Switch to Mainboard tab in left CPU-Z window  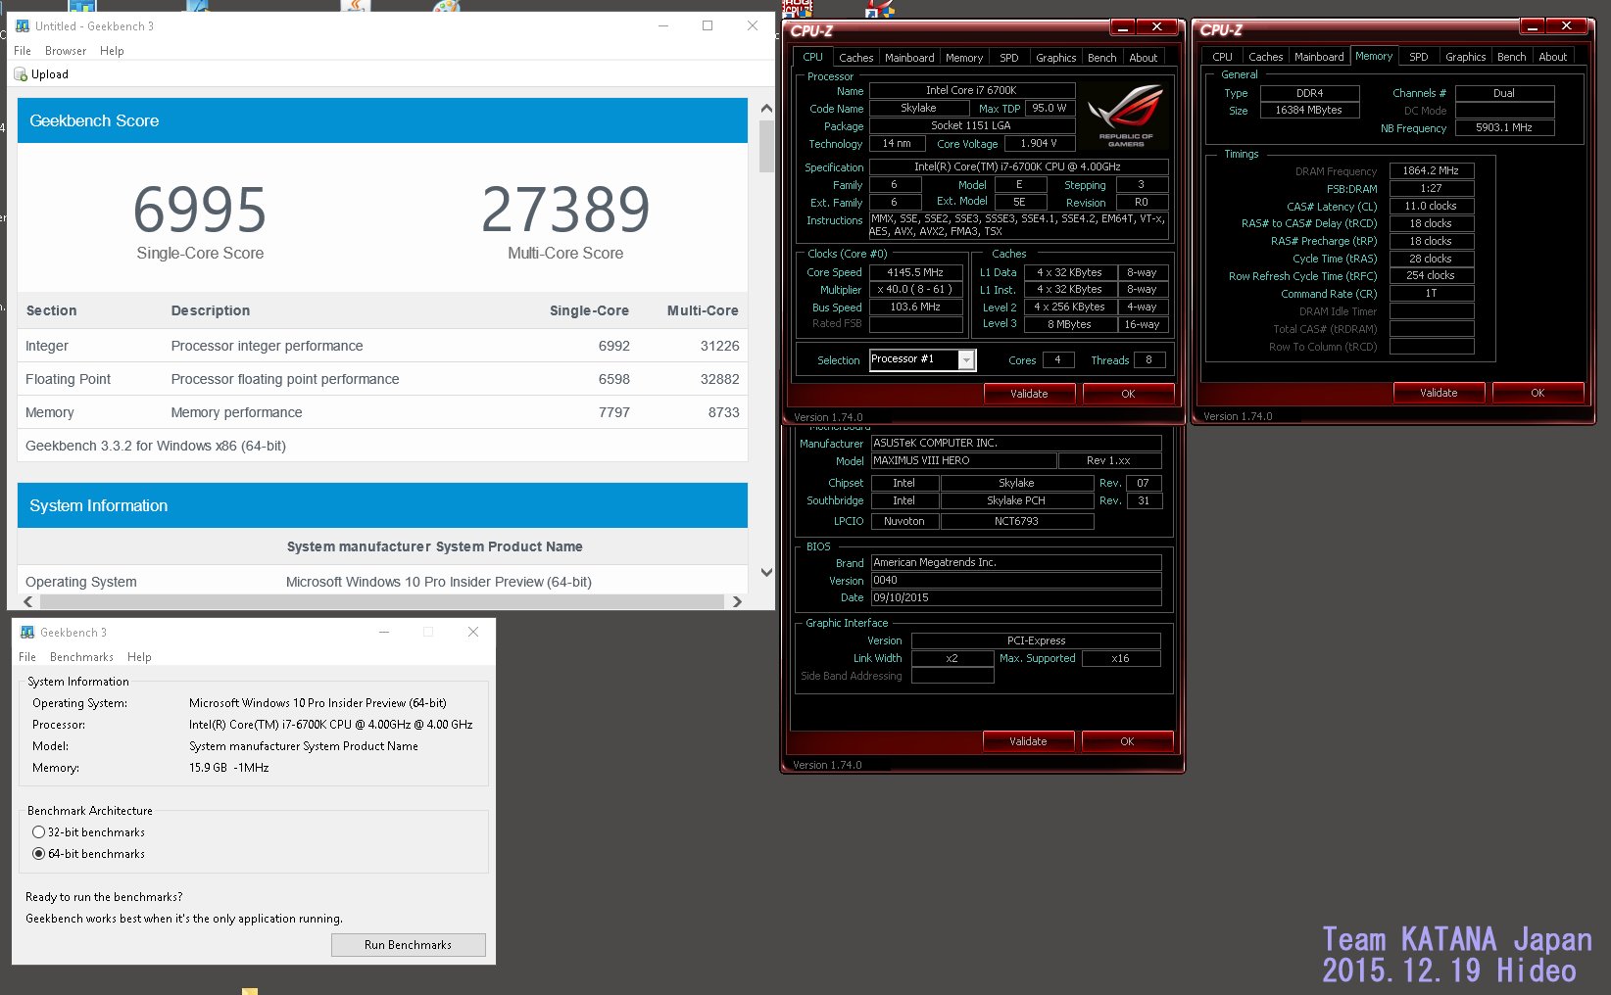click(909, 58)
